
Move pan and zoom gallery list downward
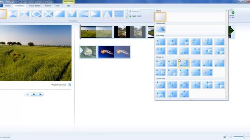coord(227,97)
